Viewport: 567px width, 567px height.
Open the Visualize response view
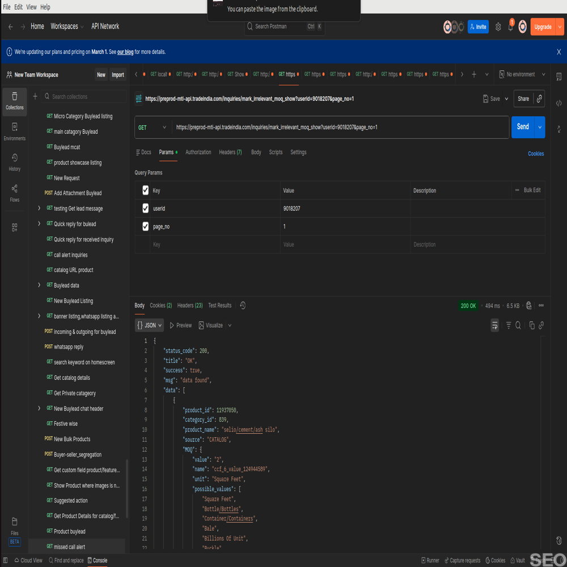pos(211,325)
